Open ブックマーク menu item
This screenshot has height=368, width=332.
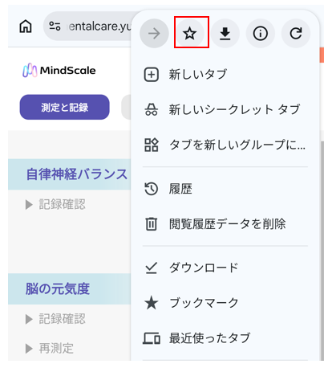[x=225, y=303]
